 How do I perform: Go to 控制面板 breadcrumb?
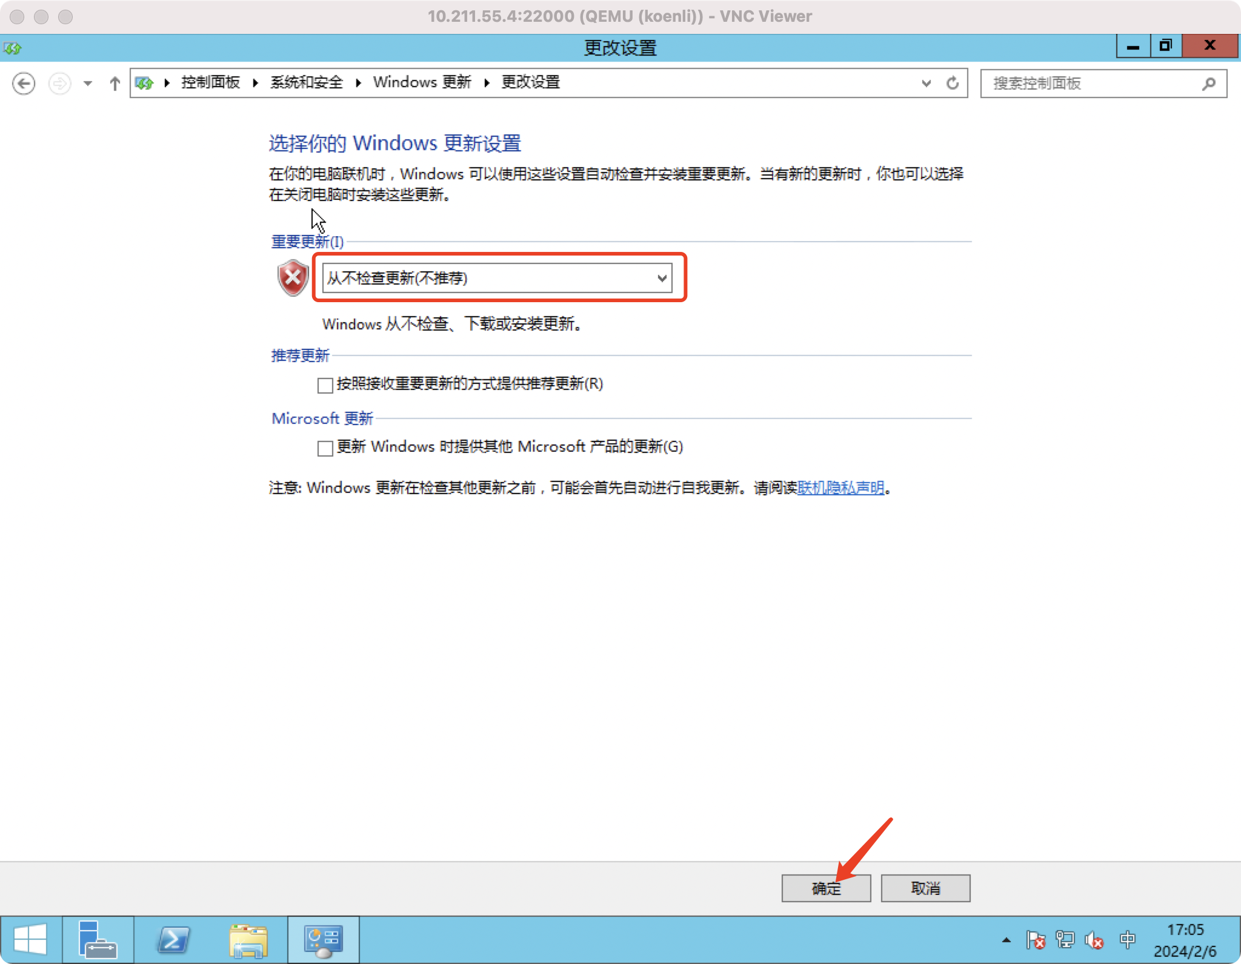point(210,82)
